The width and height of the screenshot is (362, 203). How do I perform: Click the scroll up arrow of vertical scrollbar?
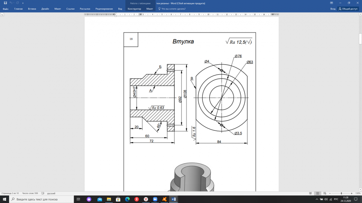(x=360, y=14)
